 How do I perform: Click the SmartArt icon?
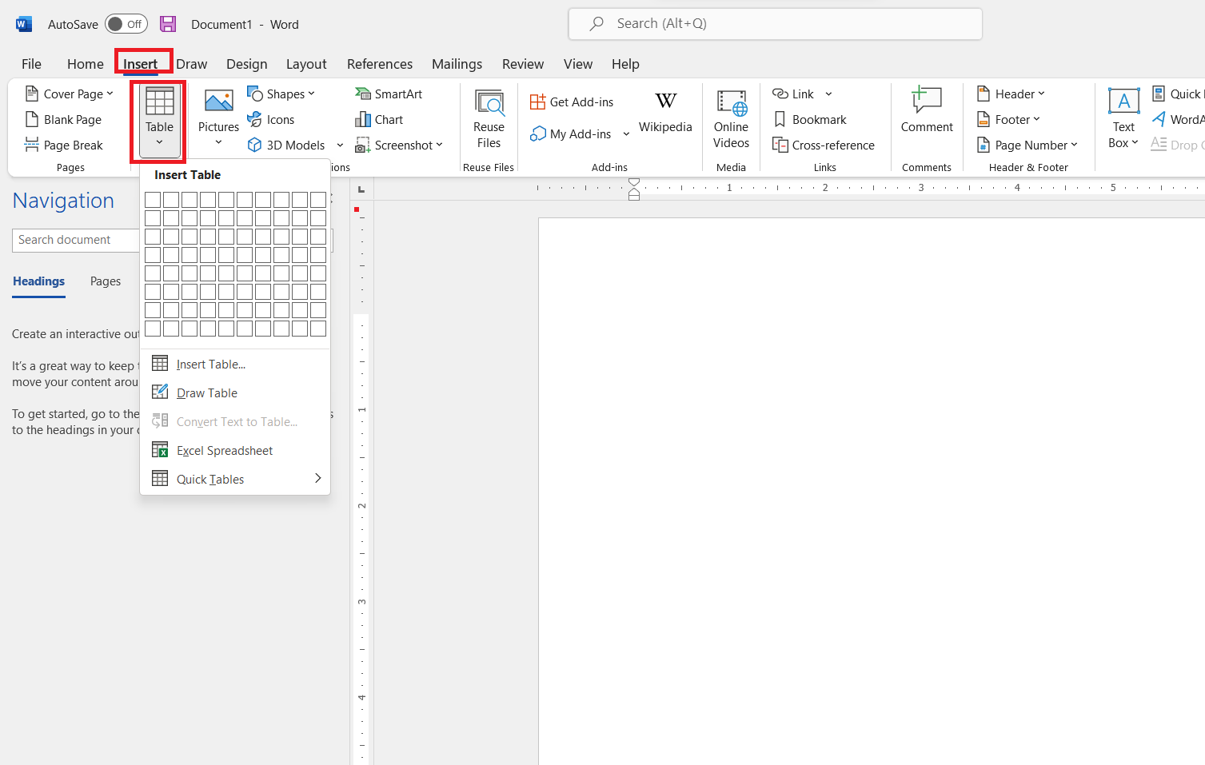363,94
